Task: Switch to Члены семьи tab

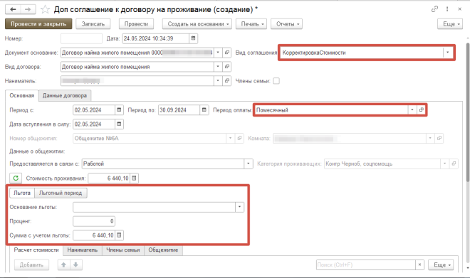Action: pyautogui.click(x=123, y=250)
